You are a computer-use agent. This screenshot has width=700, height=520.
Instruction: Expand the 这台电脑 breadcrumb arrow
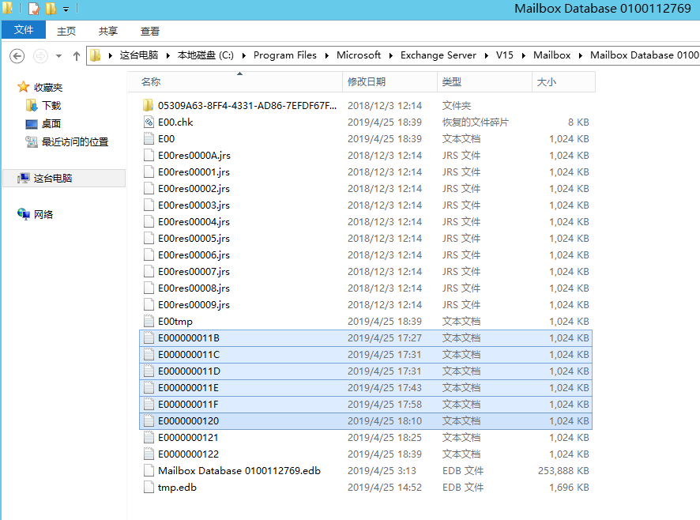pyautogui.click(x=167, y=55)
